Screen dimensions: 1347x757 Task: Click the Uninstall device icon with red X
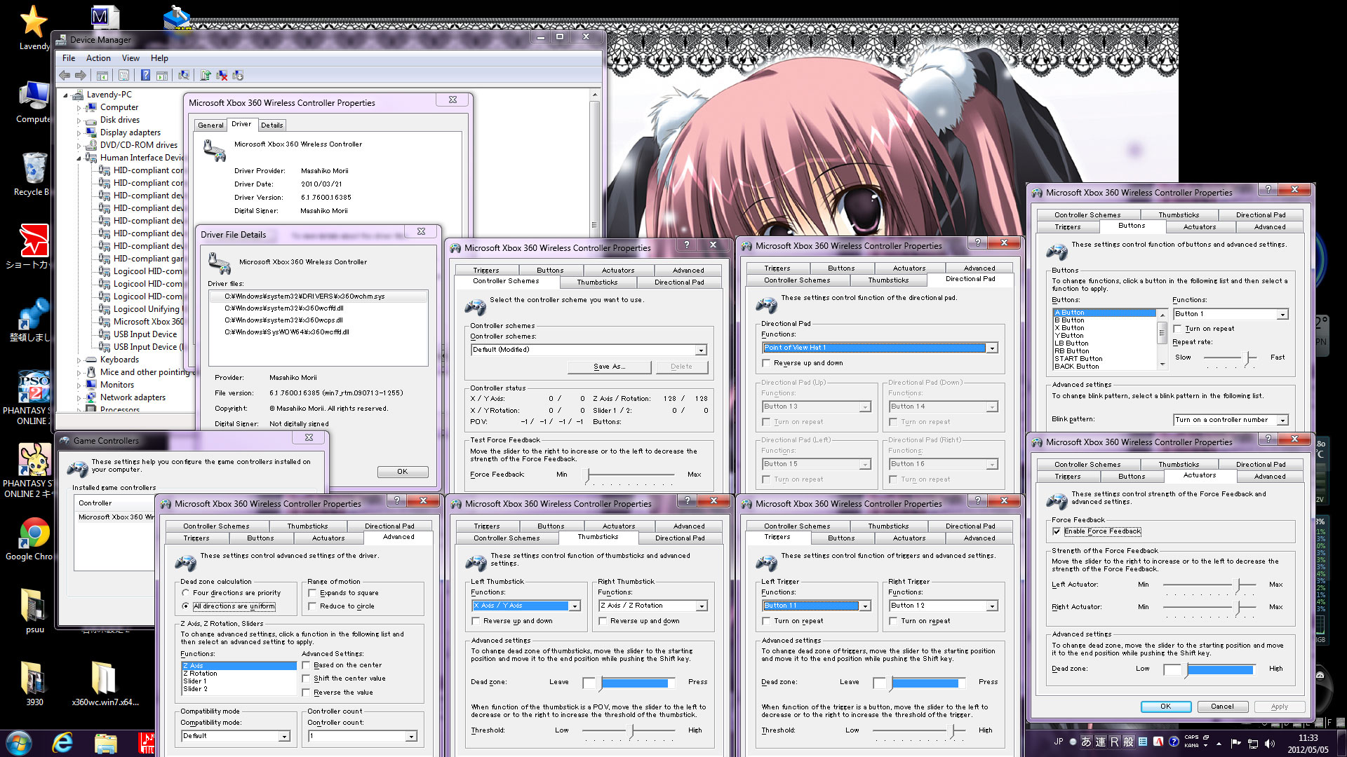(222, 75)
